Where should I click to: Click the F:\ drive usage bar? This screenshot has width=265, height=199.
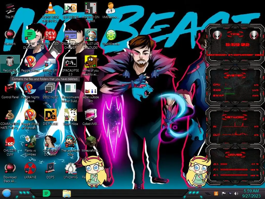[x=234, y=169]
